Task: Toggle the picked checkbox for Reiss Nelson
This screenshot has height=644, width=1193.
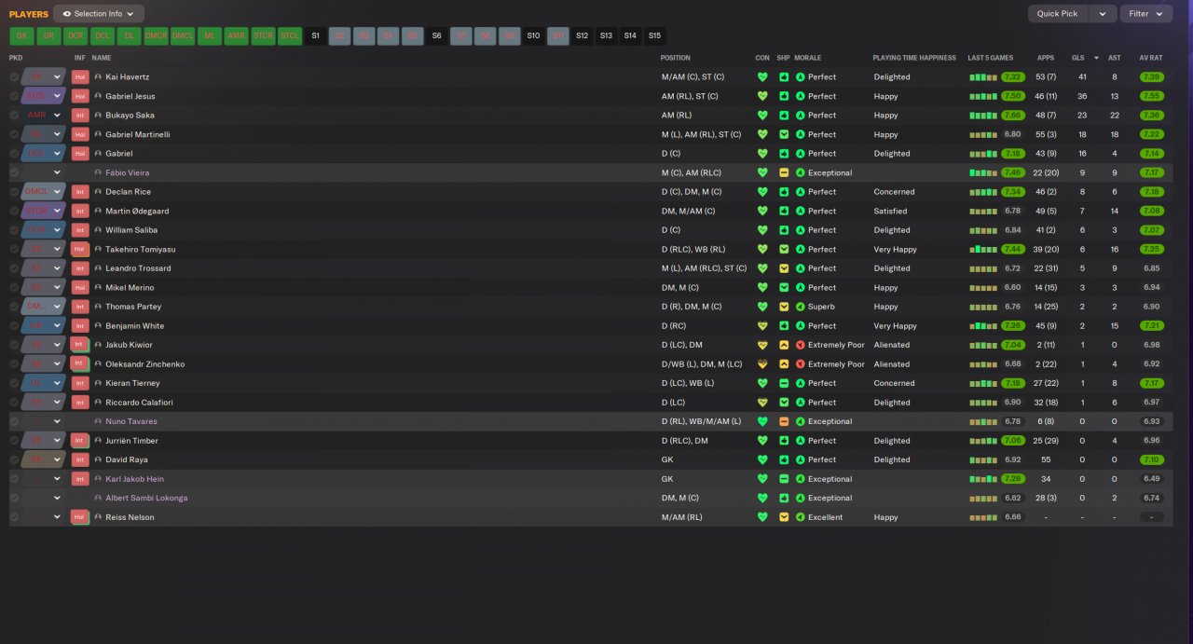Action: 14,517
